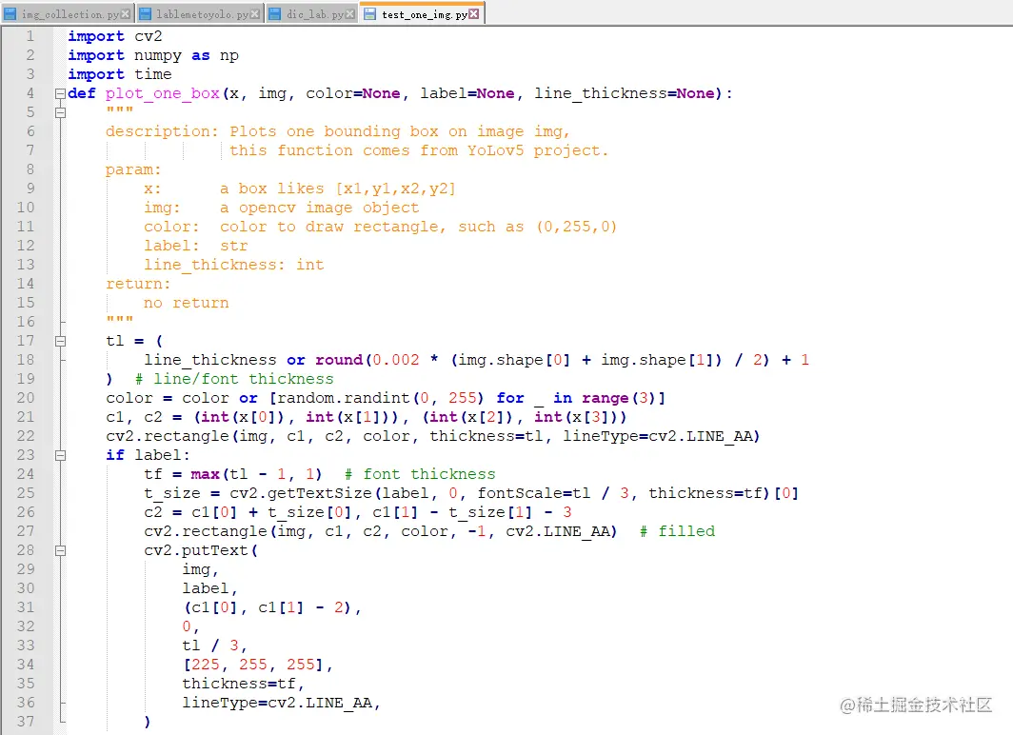Image resolution: width=1013 pixels, height=735 pixels.
Task: Click 'lineType=cv2.LINE_AA' on line 22
Action: [657, 437]
